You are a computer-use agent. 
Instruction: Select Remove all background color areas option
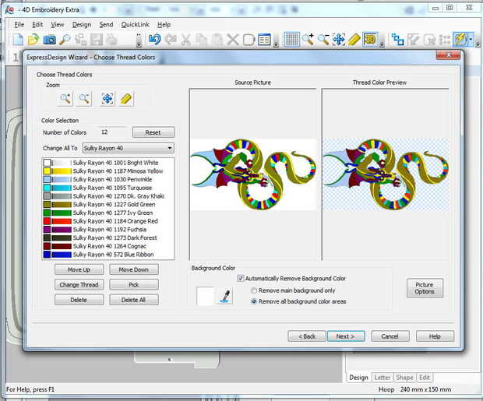pos(254,301)
